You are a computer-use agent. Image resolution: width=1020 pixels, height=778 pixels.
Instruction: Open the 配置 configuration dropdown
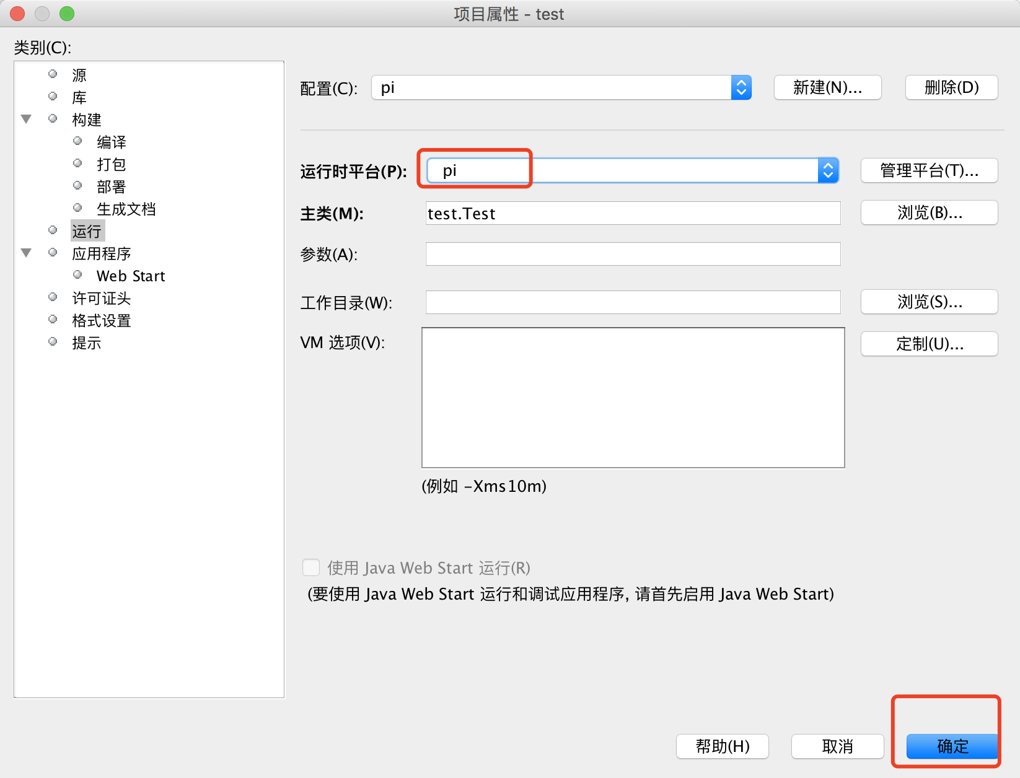coord(561,87)
